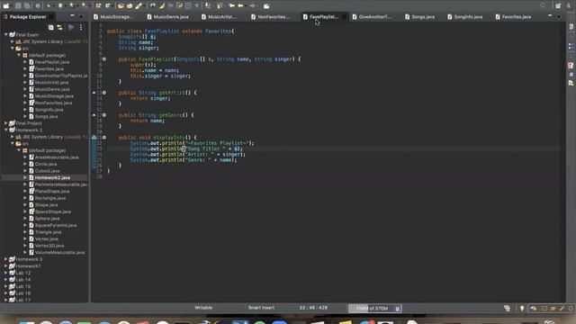Click the Toggle Mark Occurrences toolbar icon
The height and width of the screenshot is (324, 576).
point(162,5)
